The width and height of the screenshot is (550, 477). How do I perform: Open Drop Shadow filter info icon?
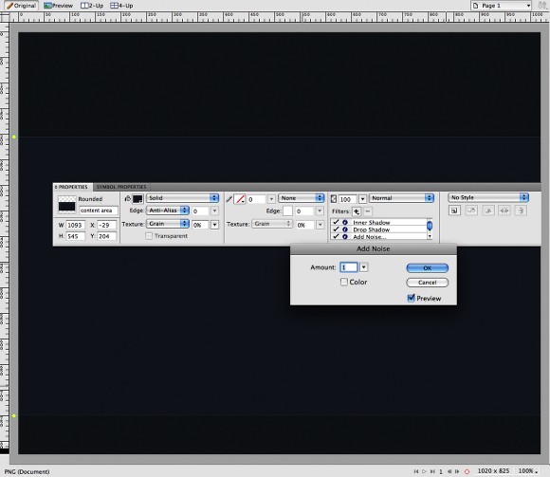[345, 229]
